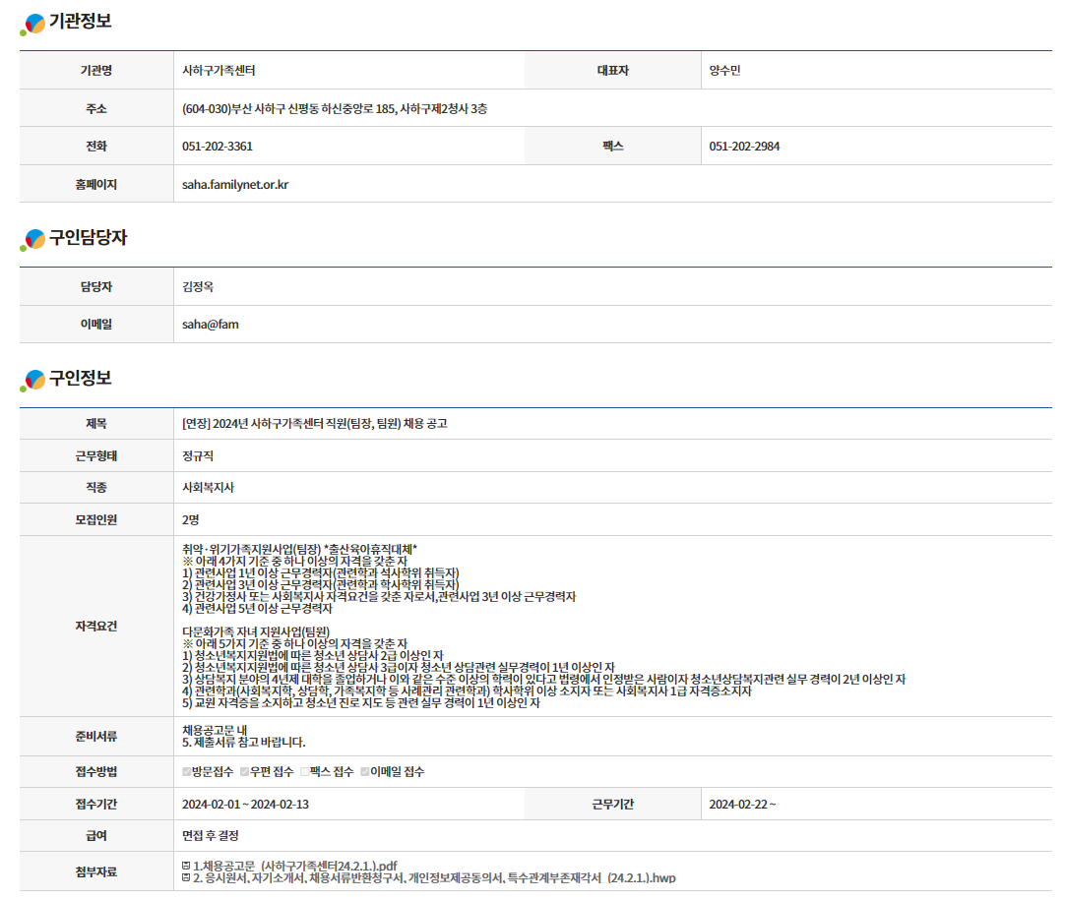Click the 홈페이지 row label
Image resolution: width=1065 pixels, height=900 pixels.
tap(96, 185)
